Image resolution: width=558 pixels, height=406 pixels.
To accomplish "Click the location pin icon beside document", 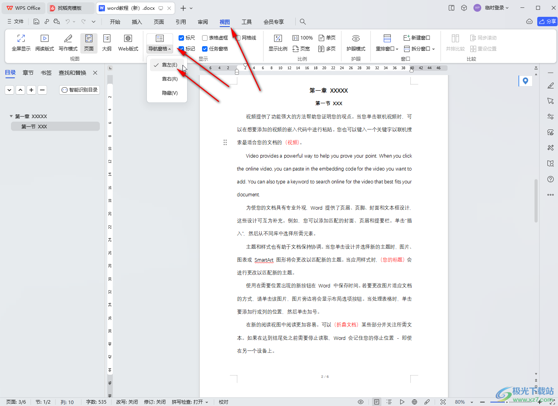I will pos(525,81).
